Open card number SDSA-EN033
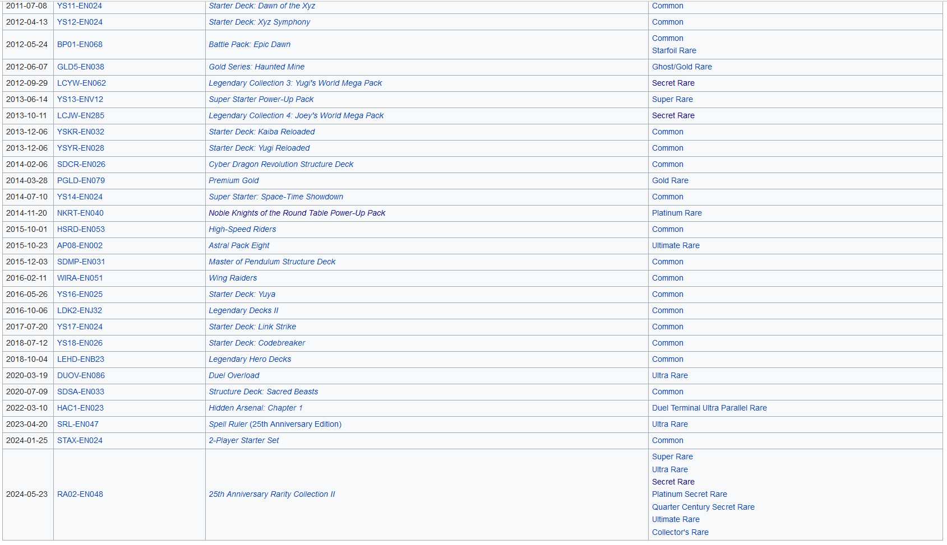This screenshot has height=545, width=947. pyautogui.click(x=81, y=392)
